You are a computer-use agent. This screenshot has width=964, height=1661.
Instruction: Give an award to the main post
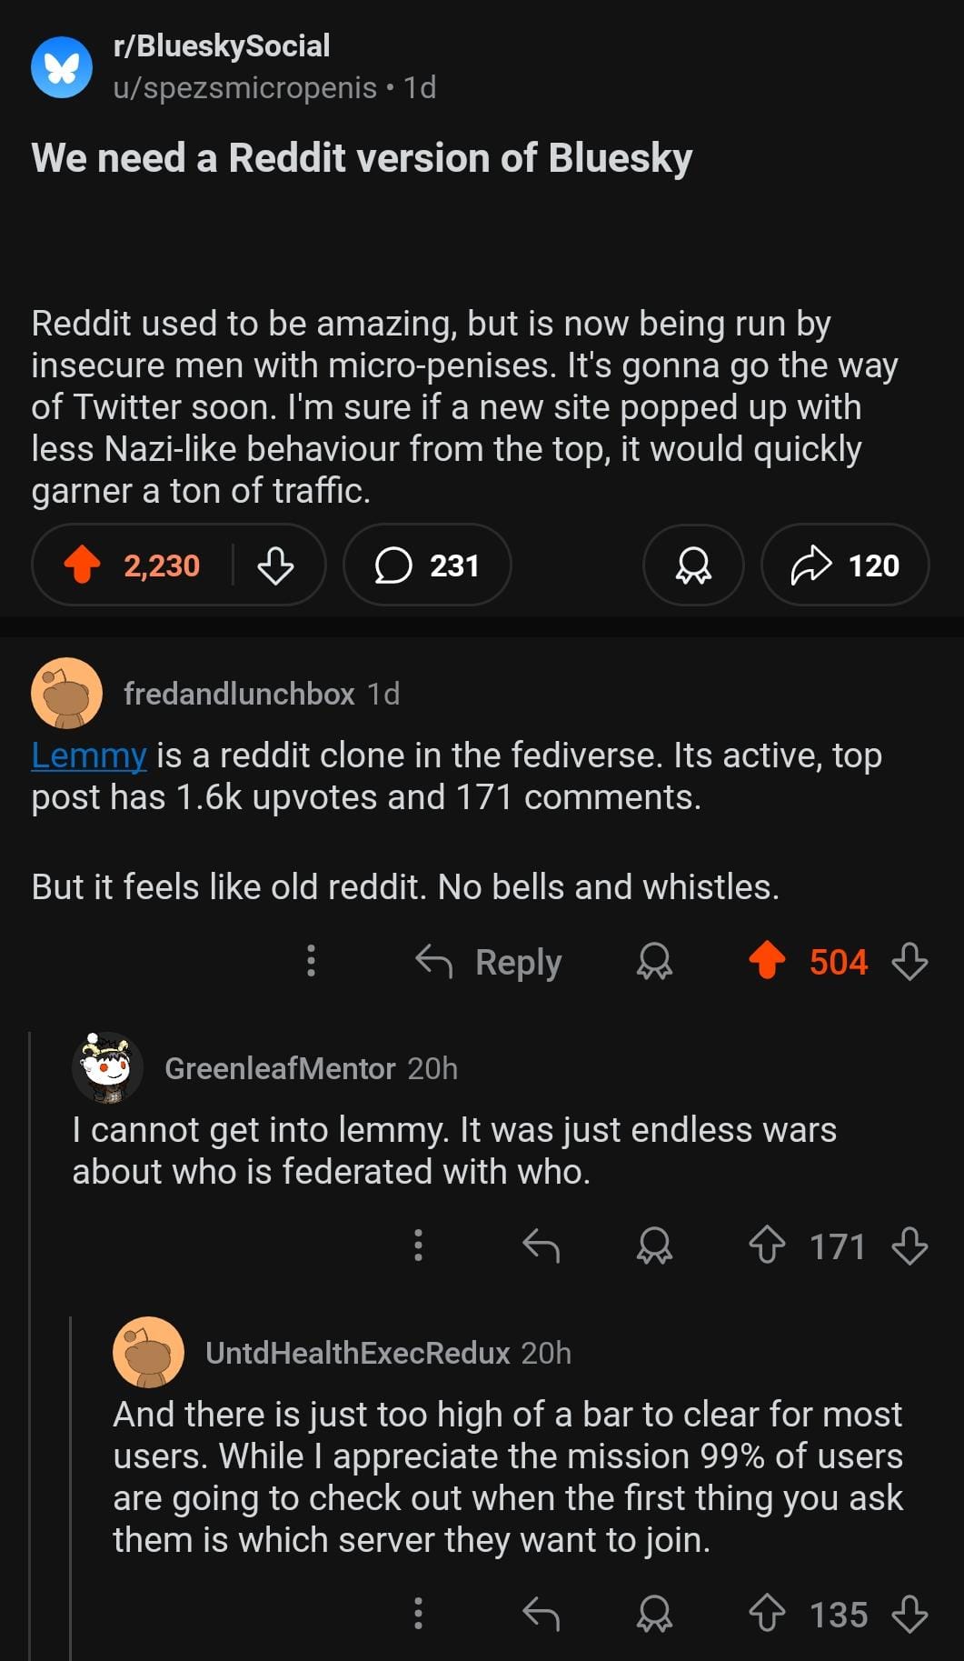(x=693, y=565)
